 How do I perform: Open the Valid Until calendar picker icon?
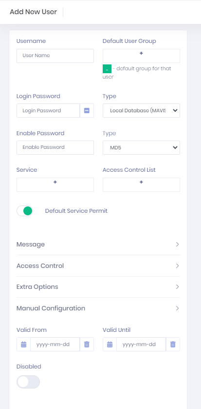(x=110, y=344)
